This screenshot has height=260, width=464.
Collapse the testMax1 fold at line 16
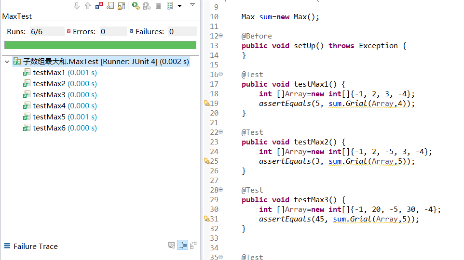(221, 74)
